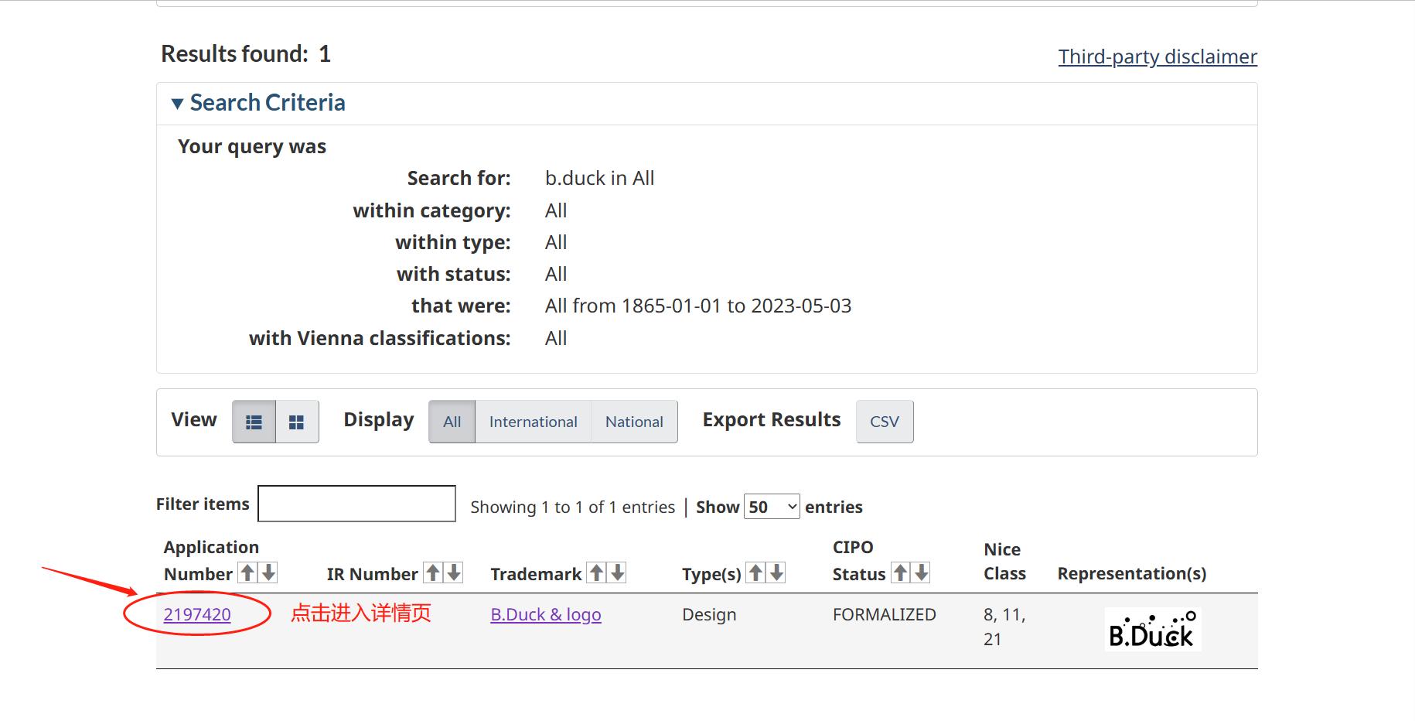Sort CIPO Status descending arrow
Image resolution: width=1415 pixels, height=721 pixels.
921,573
